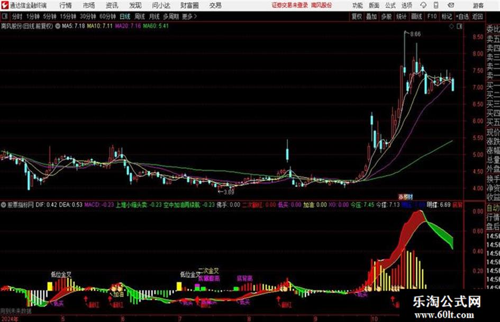Click the 明撑: 6.69 value
Viewport: 500px width, 322px height.
tap(439, 205)
